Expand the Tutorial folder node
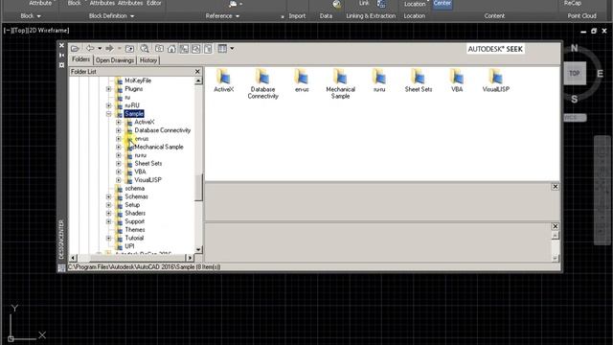Image resolution: width=613 pixels, height=345 pixels. (x=108, y=239)
